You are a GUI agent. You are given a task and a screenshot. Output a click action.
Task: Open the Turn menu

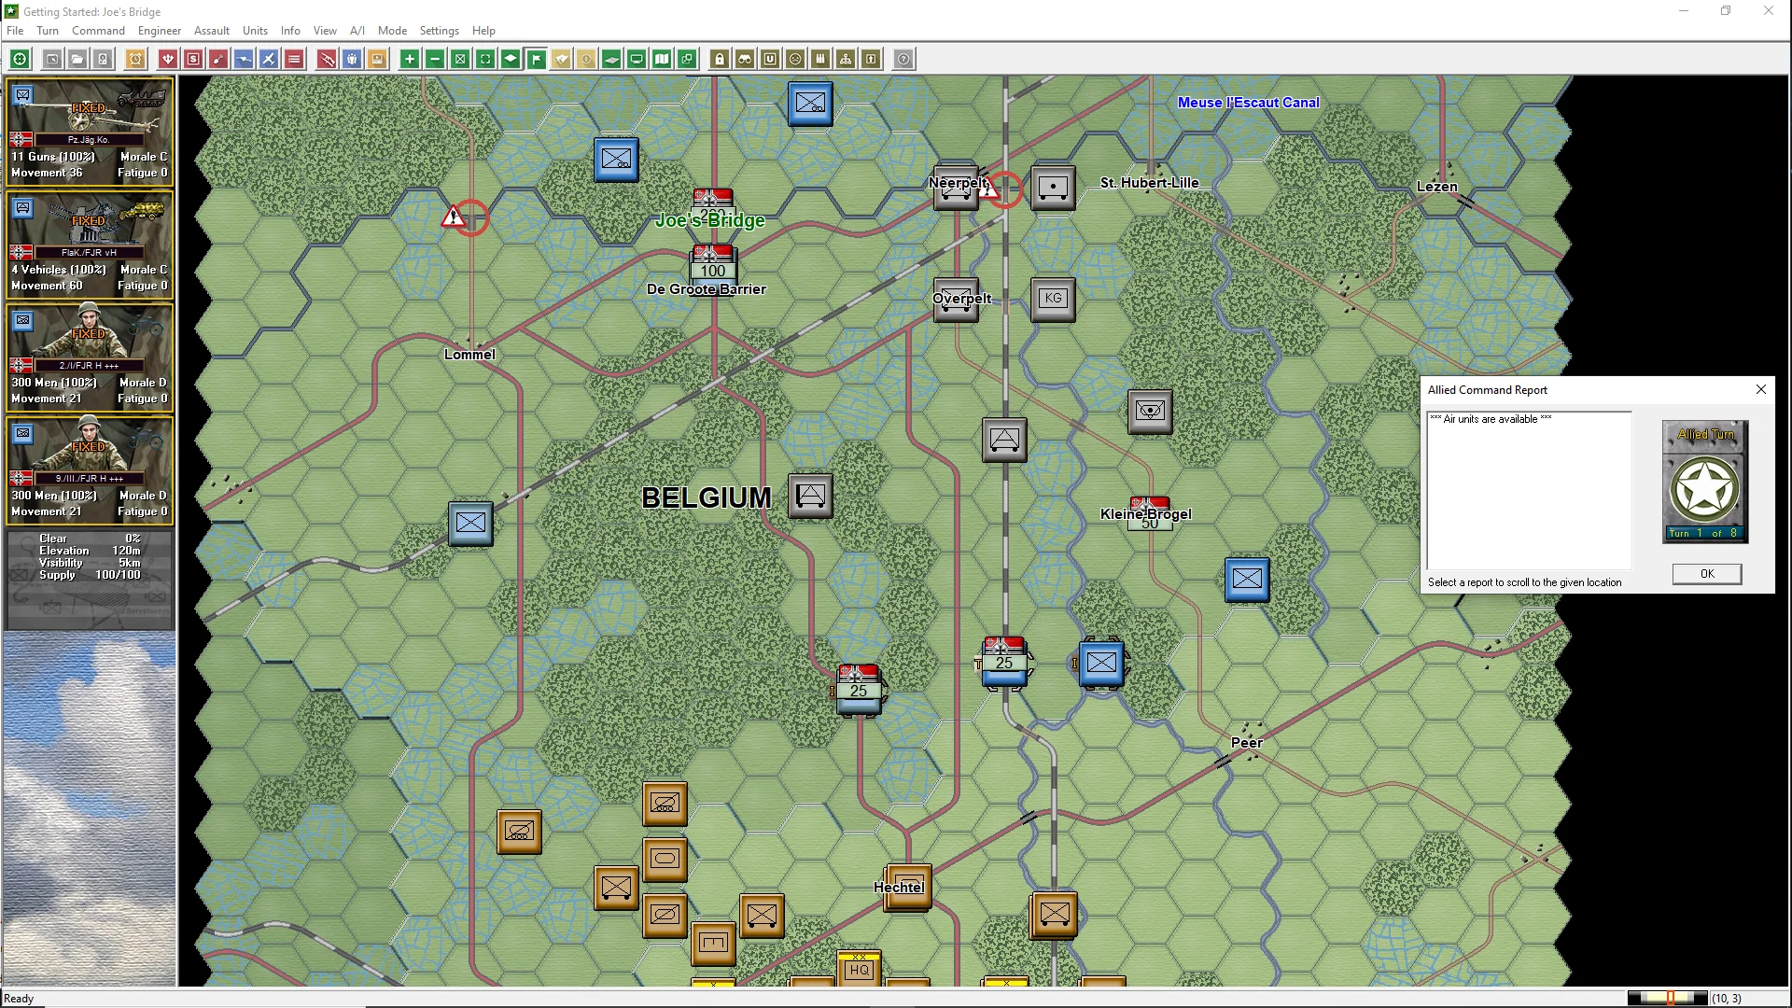point(48,30)
